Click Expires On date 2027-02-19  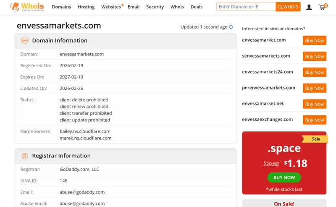point(71,77)
